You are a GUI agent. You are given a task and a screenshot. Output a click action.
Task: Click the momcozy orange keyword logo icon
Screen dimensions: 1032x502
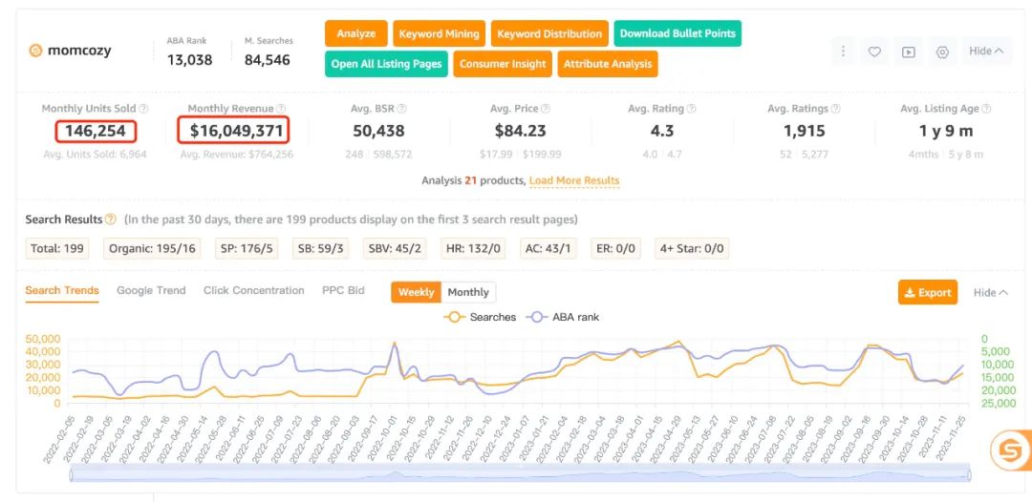[x=35, y=51]
